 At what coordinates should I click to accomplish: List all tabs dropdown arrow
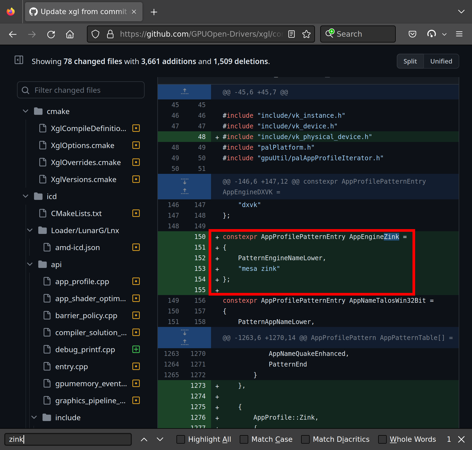pyautogui.click(x=461, y=12)
